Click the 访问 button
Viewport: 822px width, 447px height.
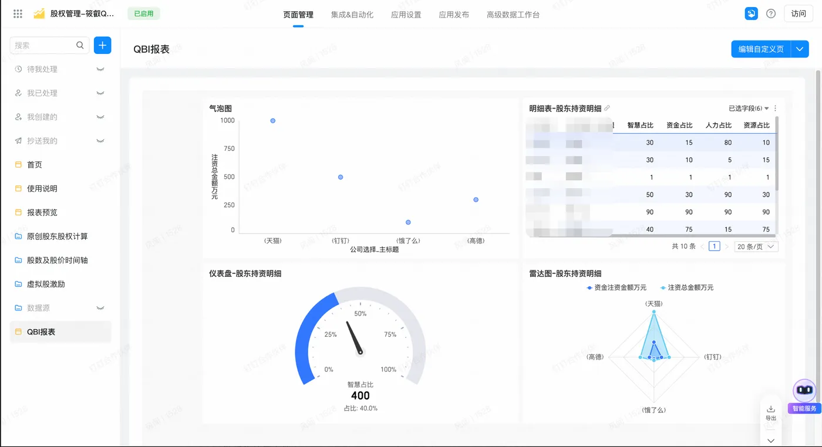coord(799,13)
